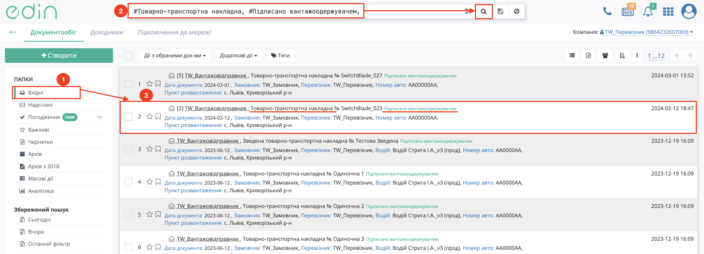The image size is (704, 254).
Task: Click the magnifier search button
Action: (483, 12)
